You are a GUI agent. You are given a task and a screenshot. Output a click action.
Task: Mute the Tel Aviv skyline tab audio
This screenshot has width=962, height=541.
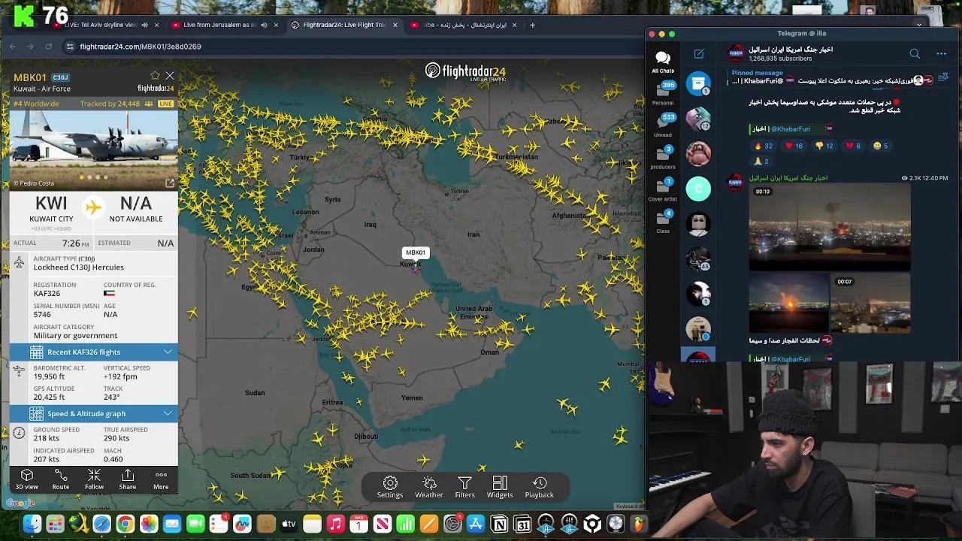point(144,25)
